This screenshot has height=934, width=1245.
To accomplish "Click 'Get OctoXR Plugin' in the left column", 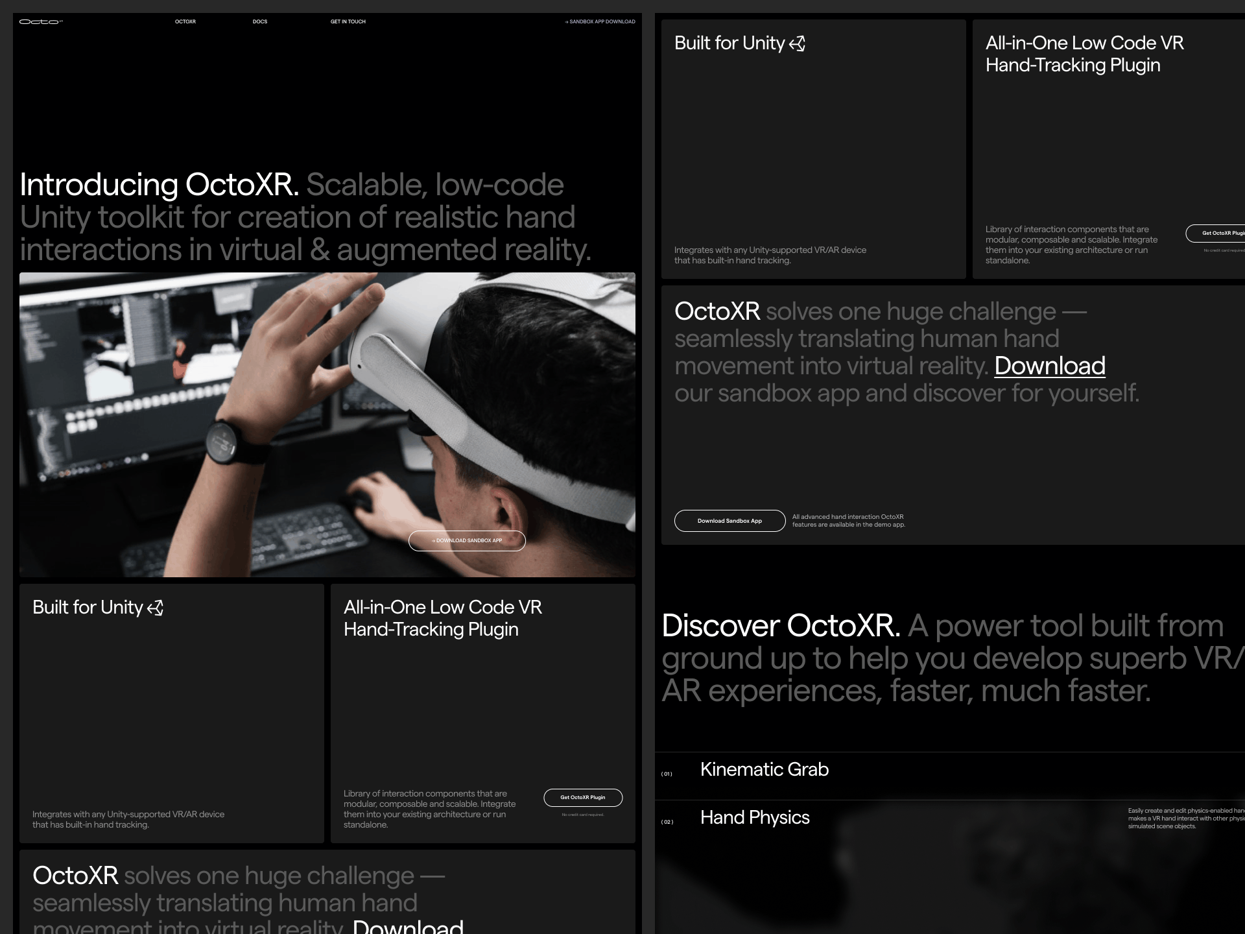I will 582,798.
